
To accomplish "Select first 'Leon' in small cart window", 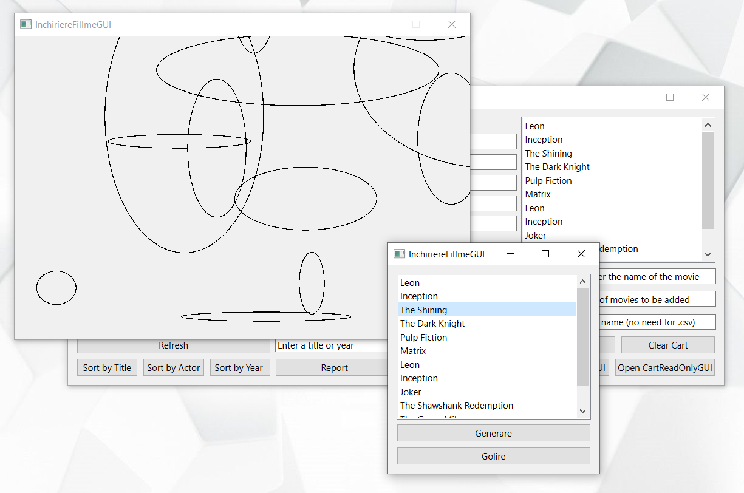I will click(x=486, y=283).
